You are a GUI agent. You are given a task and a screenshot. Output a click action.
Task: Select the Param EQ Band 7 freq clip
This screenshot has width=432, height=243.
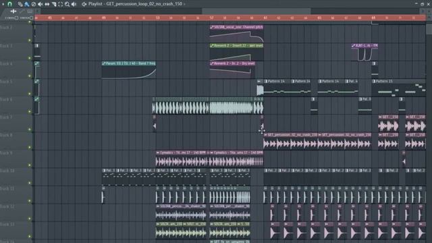pyautogui.click(x=129, y=70)
